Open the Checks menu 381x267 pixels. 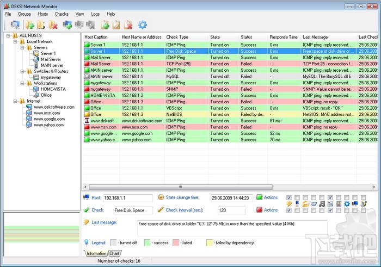pyautogui.click(x=62, y=14)
